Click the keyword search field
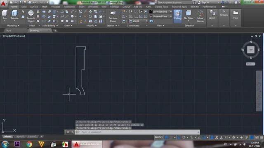Image resolution: width=264 pixels, height=148 pixels. coord(174,2)
